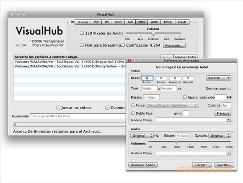The height and width of the screenshot is (183, 243).
Task: Choose the AVI format tab
Action: tap(130, 22)
